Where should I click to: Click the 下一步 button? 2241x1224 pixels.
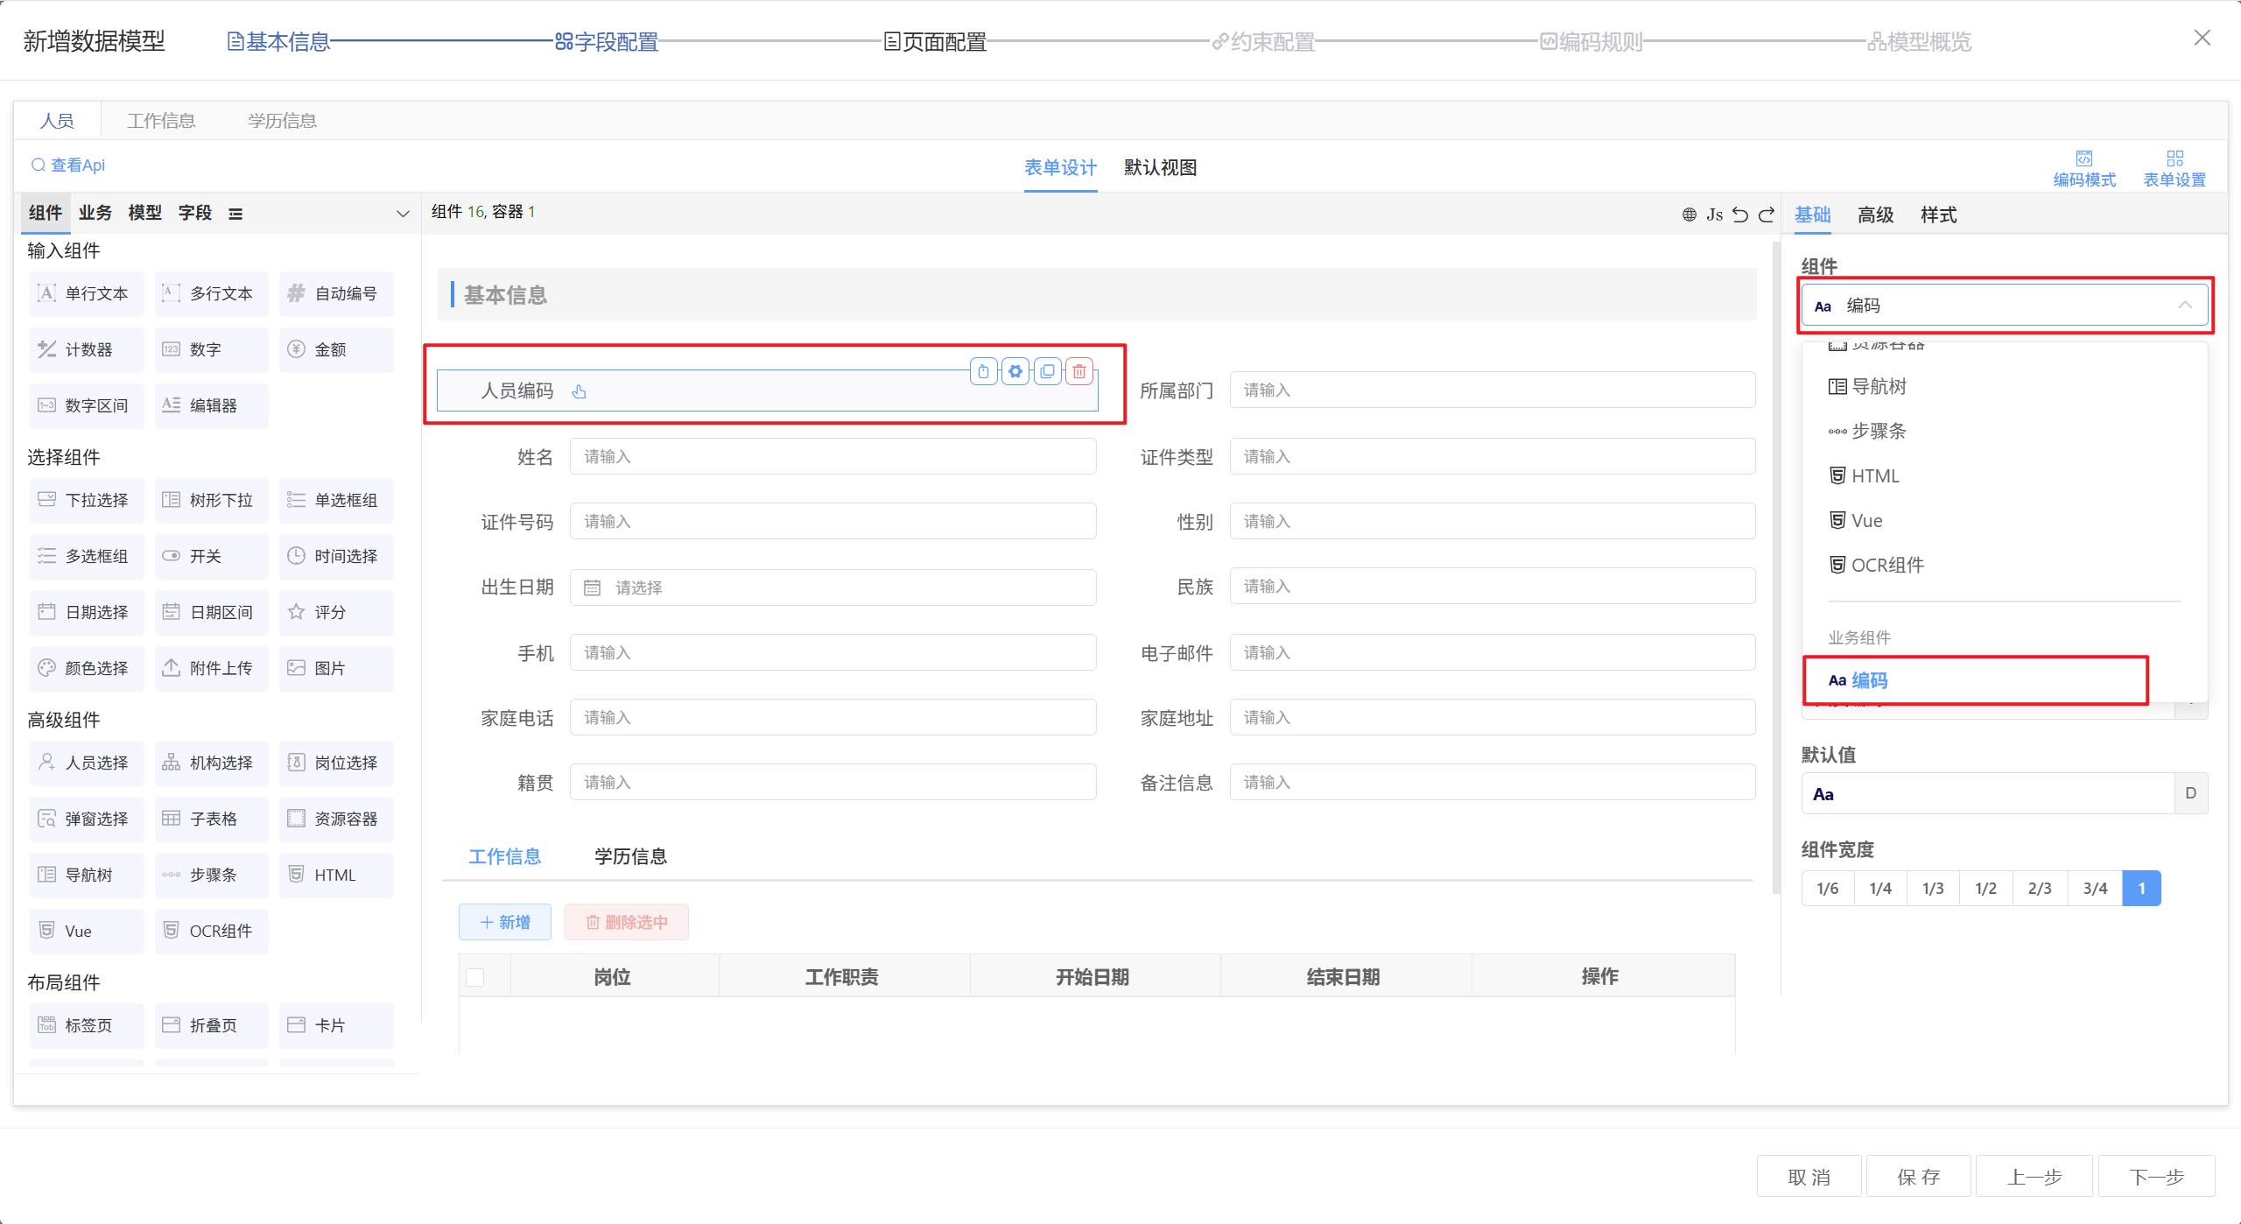coord(2156,1177)
